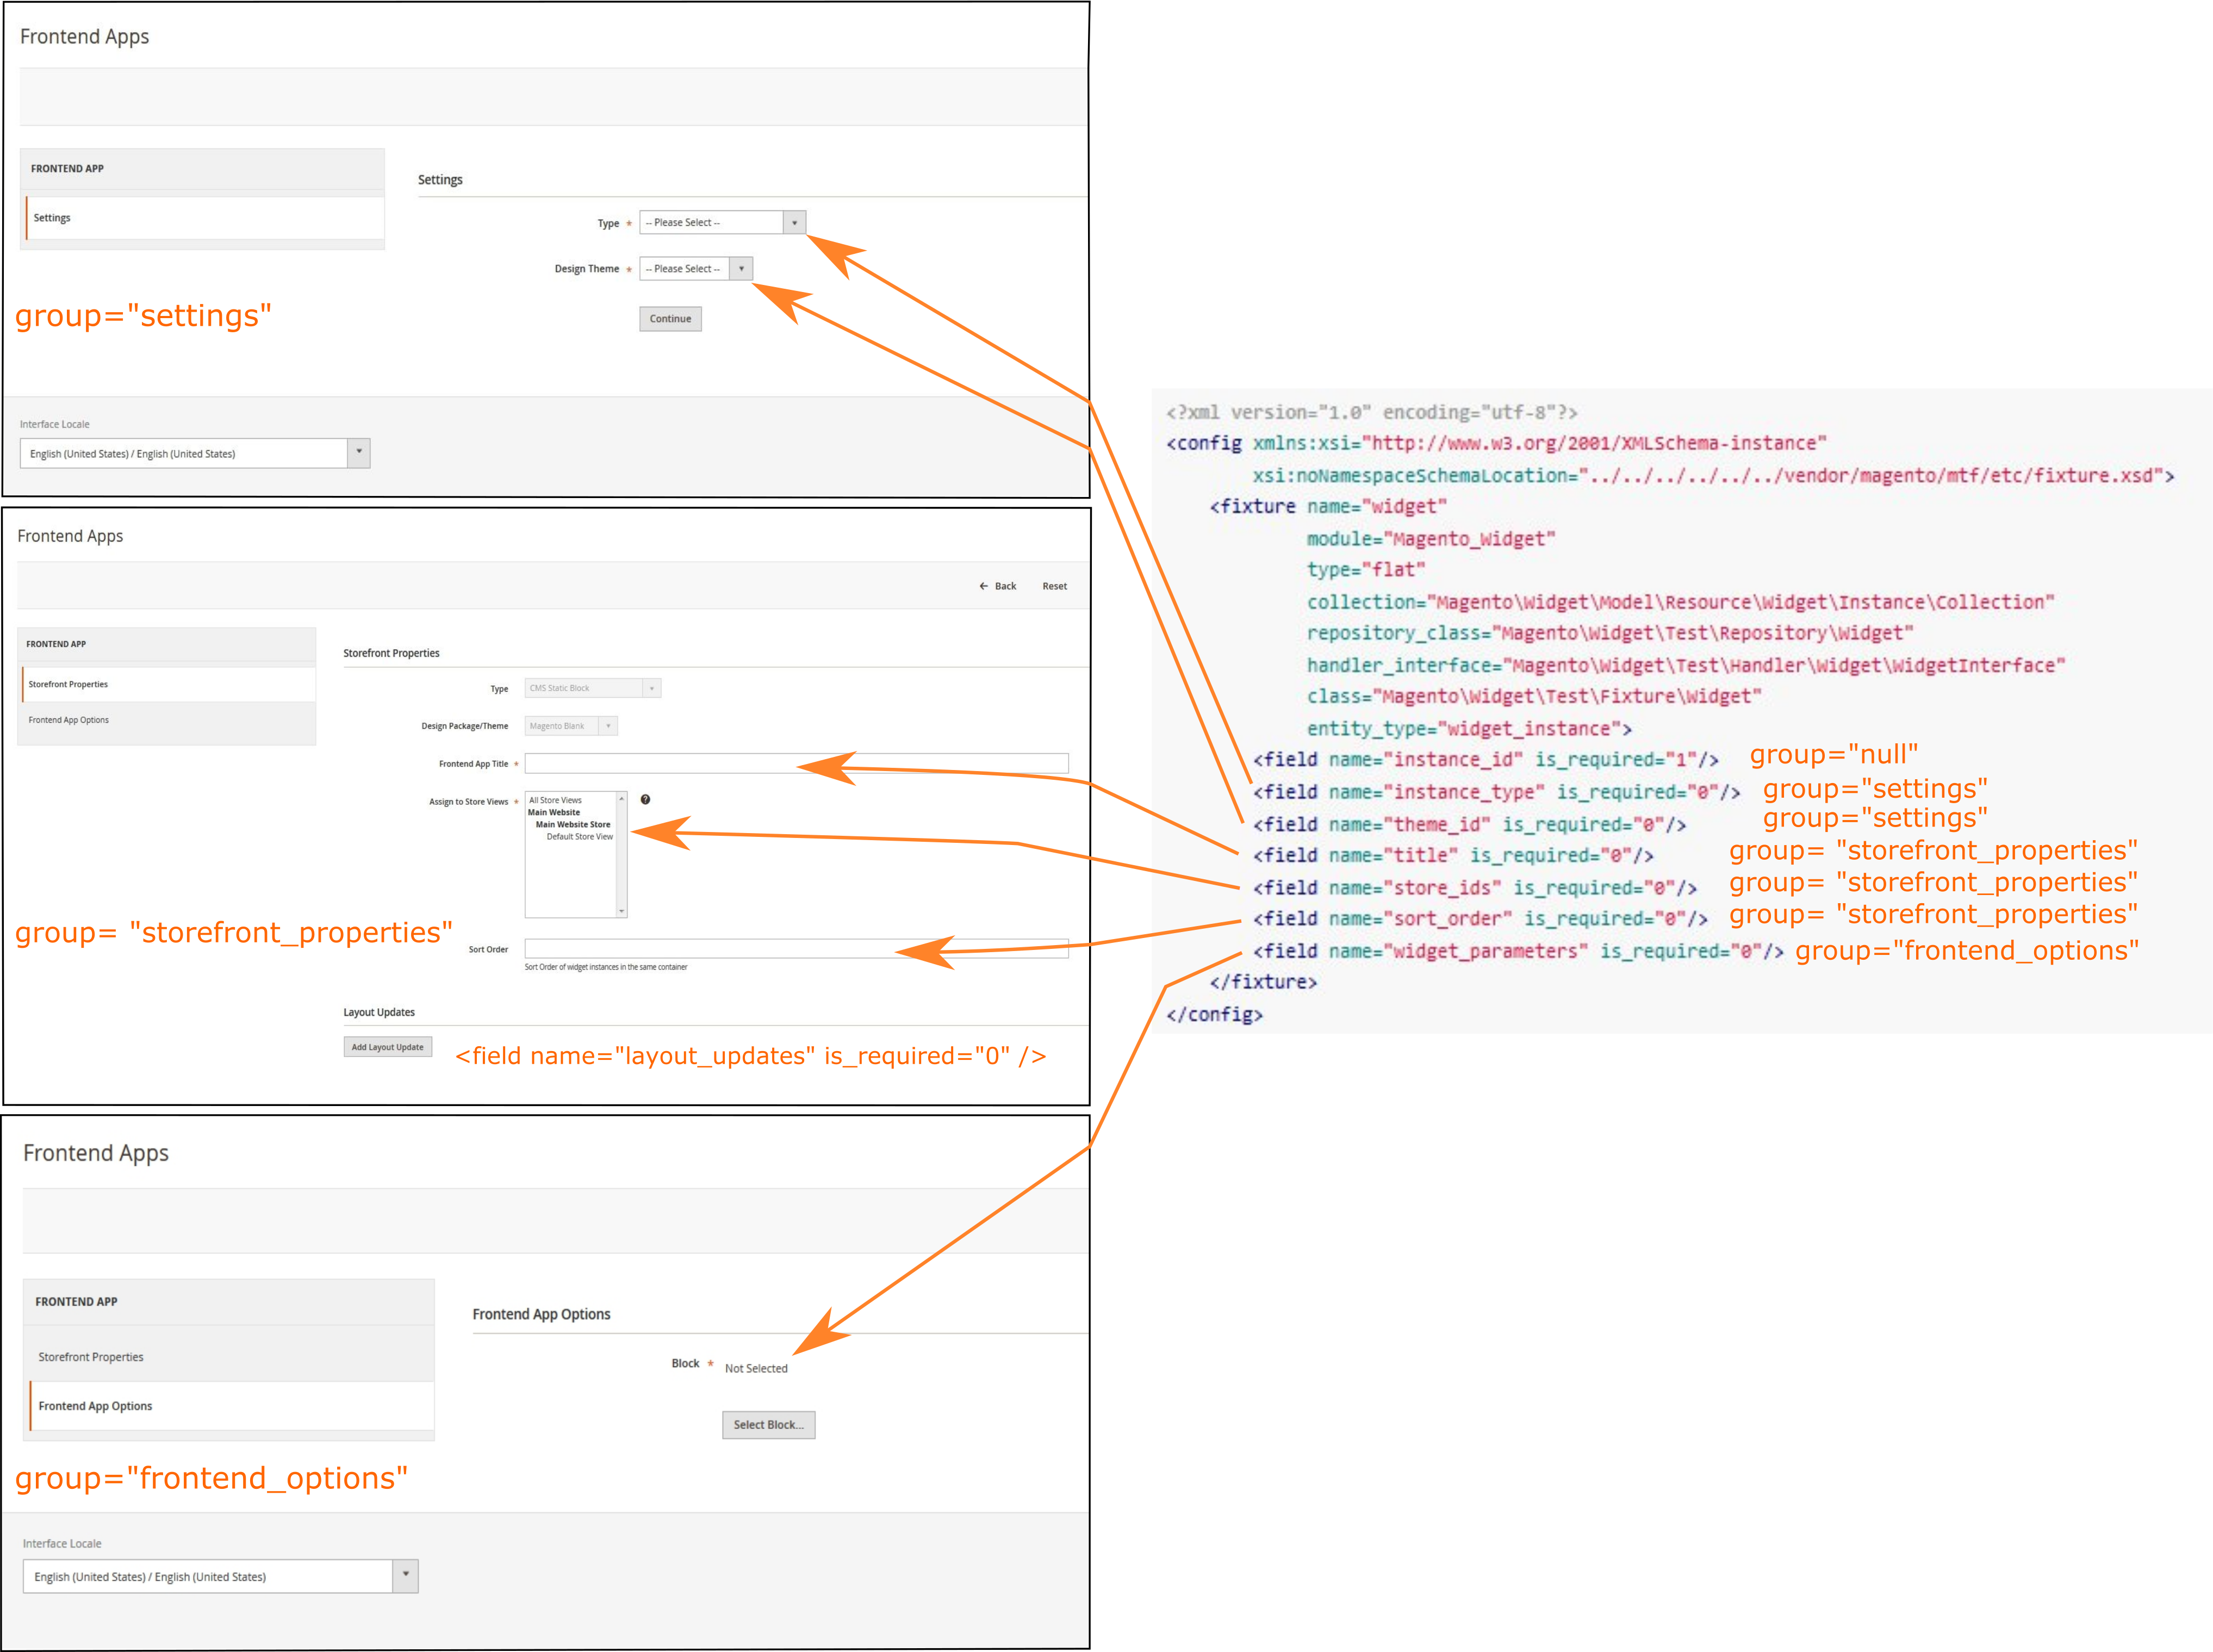Image resolution: width=2213 pixels, height=1652 pixels.
Task: Open the Magento Blank theme dropdown
Action: (571, 726)
